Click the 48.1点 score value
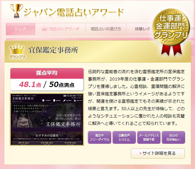Viewport: 195px width, 169px height. tap(30, 84)
